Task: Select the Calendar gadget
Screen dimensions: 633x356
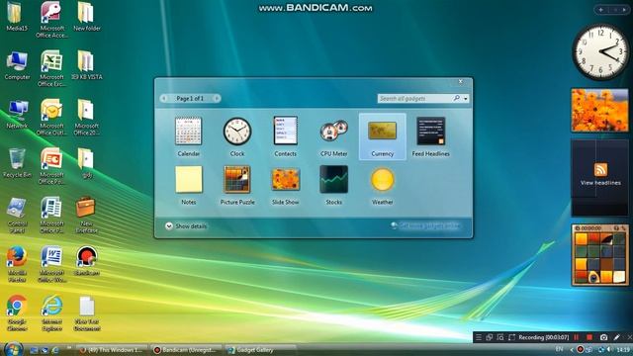Action: [189, 136]
